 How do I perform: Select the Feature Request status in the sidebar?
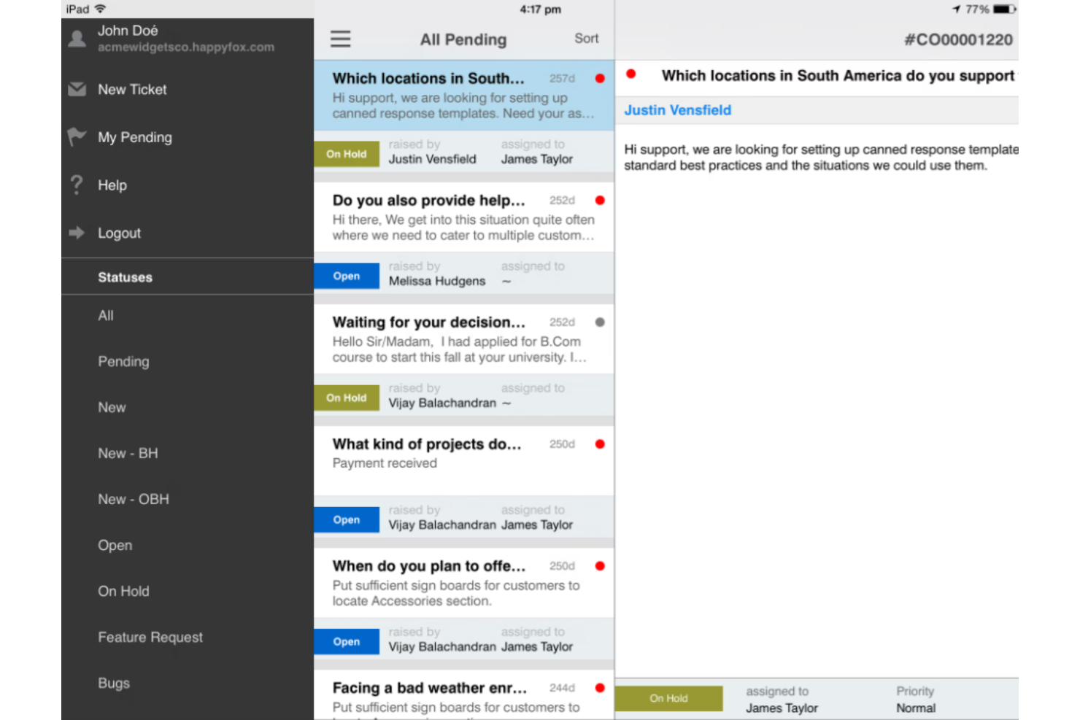tap(150, 637)
